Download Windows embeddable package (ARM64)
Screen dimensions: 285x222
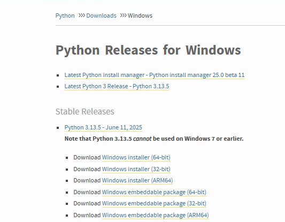click(156, 215)
